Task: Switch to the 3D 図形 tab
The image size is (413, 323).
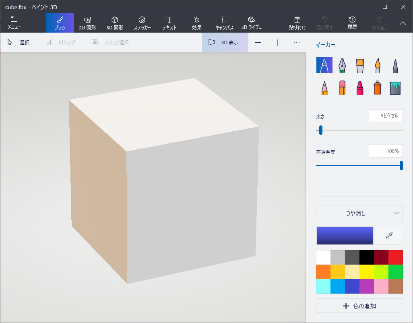Action: click(x=115, y=23)
